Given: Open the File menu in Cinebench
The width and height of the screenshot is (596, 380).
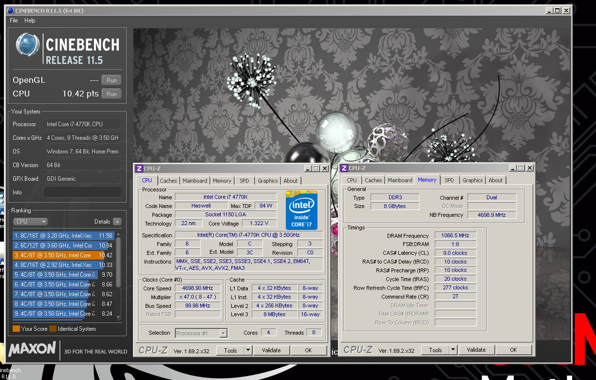Looking at the screenshot, I should point(14,20).
